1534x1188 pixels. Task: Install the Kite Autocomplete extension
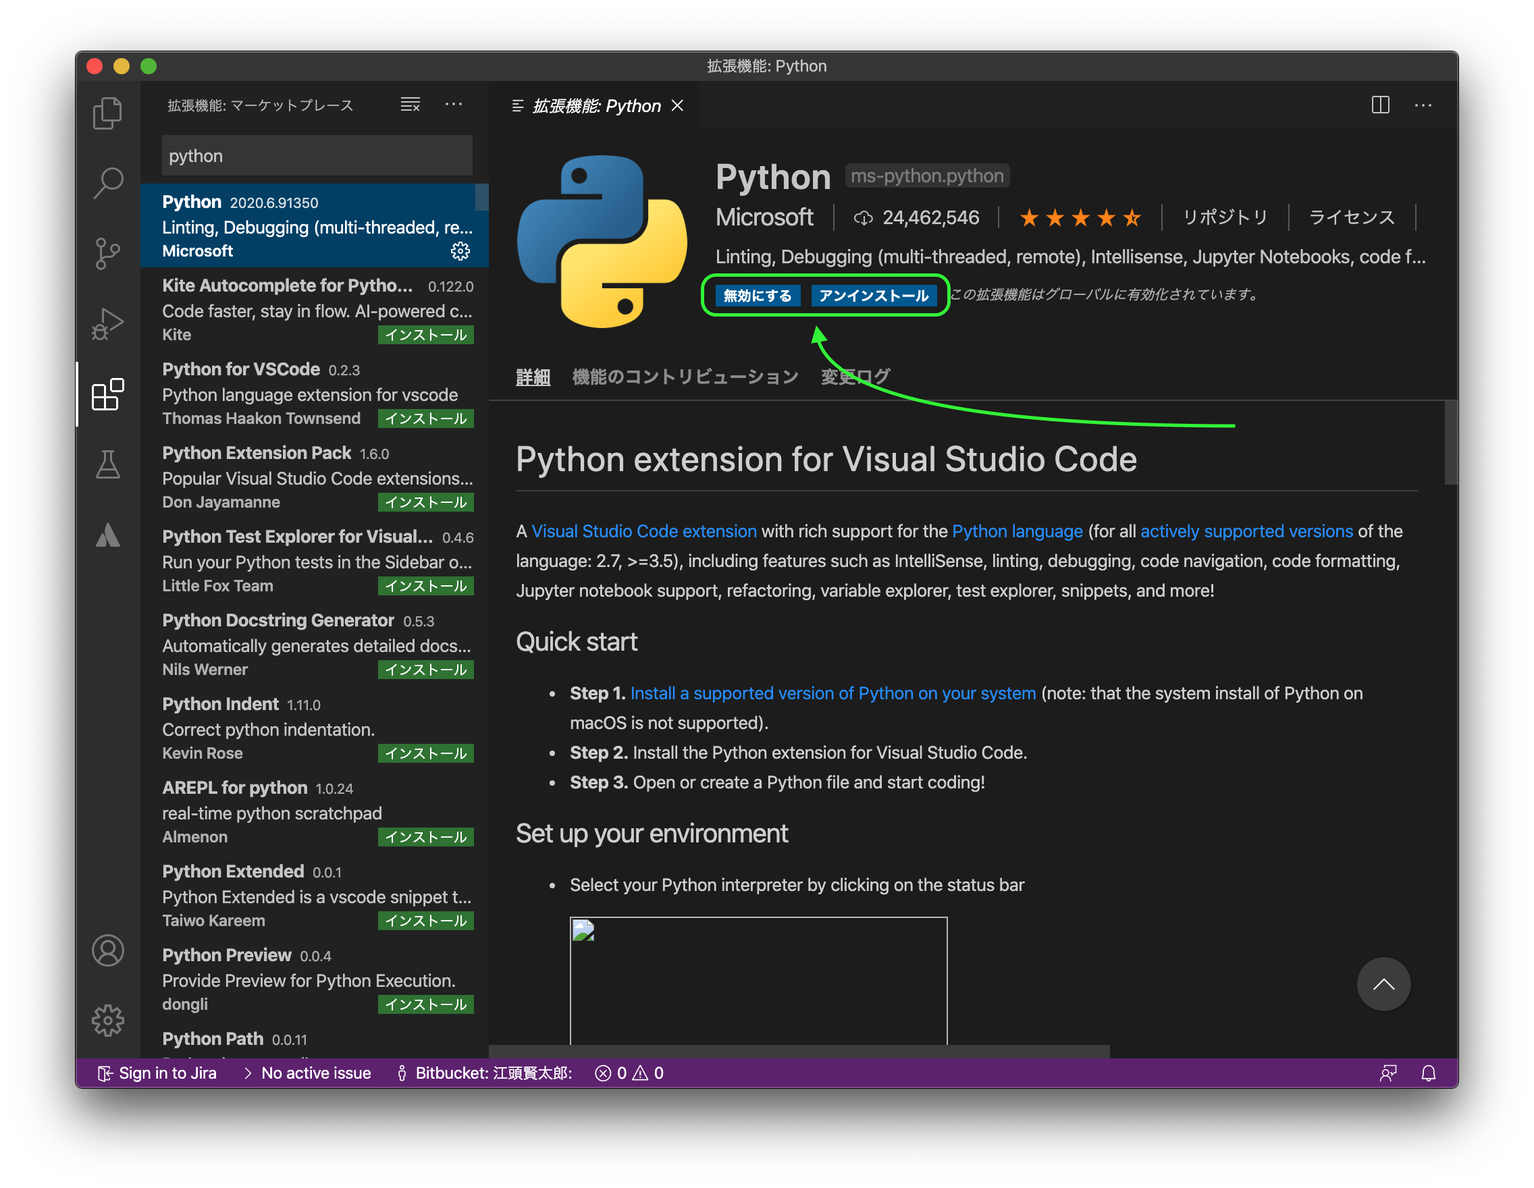tap(425, 335)
